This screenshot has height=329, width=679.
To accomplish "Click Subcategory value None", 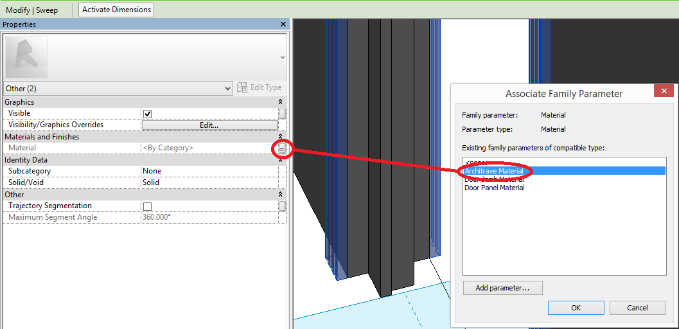I will click(x=209, y=171).
